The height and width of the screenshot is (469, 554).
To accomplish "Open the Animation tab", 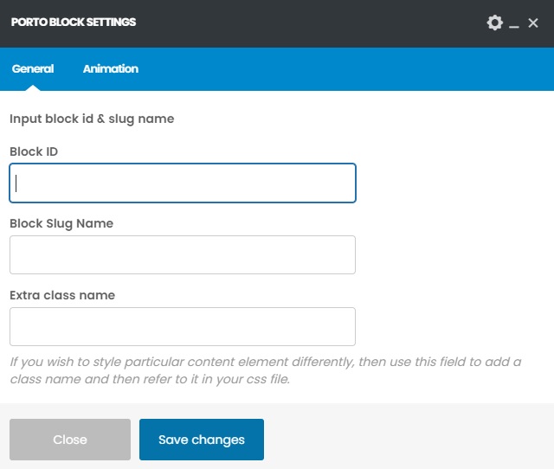I will [x=110, y=69].
